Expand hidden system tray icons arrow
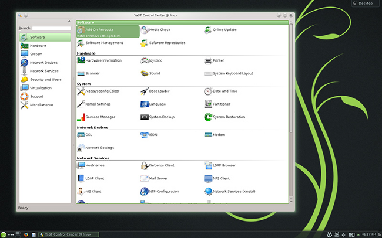 point(358,234)
